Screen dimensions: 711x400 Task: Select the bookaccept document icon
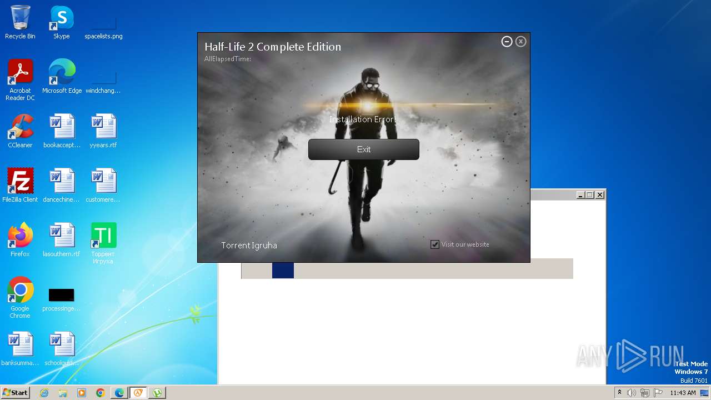[x=62, y=131]
